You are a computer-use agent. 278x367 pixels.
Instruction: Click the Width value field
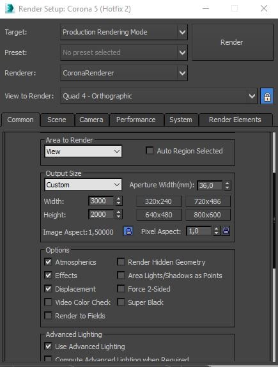pos(101,201)
